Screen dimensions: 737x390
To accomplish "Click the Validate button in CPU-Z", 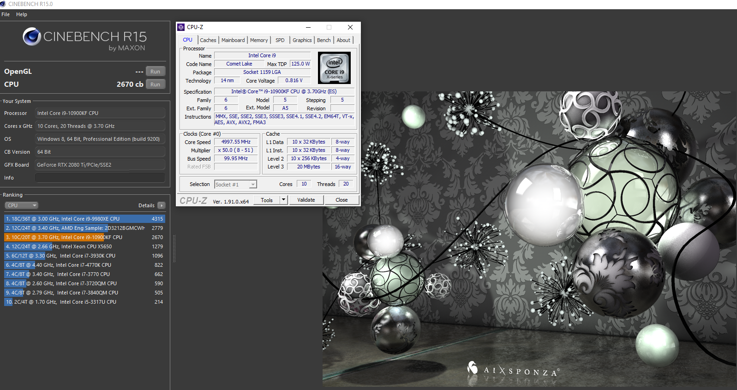I will [x=306, y=200].
